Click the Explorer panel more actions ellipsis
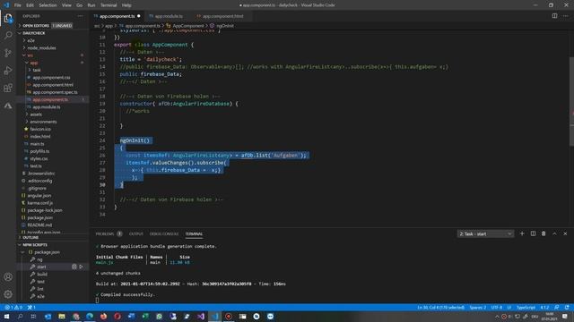The image size is (574, 322). click(x=80, y=16)
